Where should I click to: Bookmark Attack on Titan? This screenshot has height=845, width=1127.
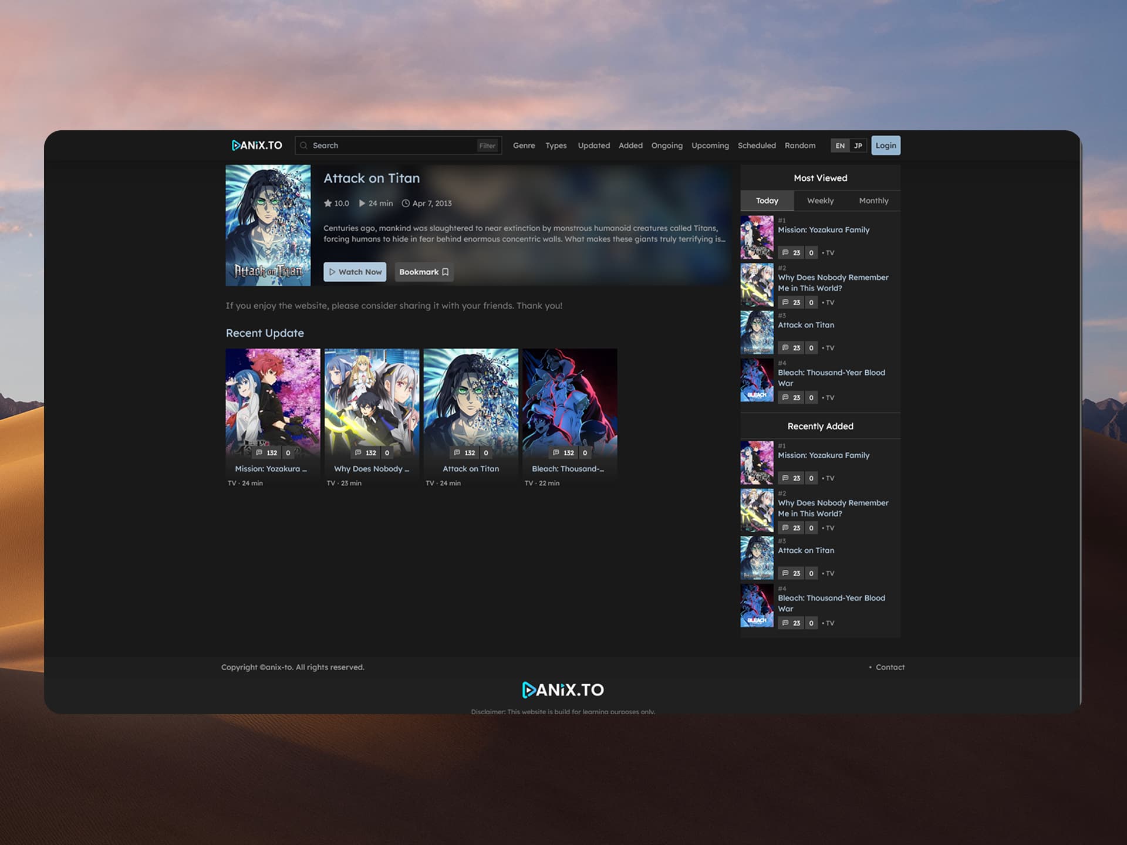424,272
